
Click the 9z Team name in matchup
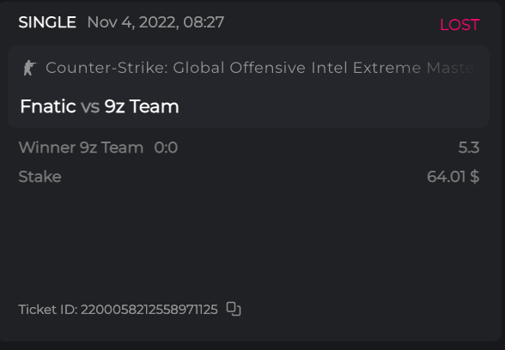[x=142, y=106]
